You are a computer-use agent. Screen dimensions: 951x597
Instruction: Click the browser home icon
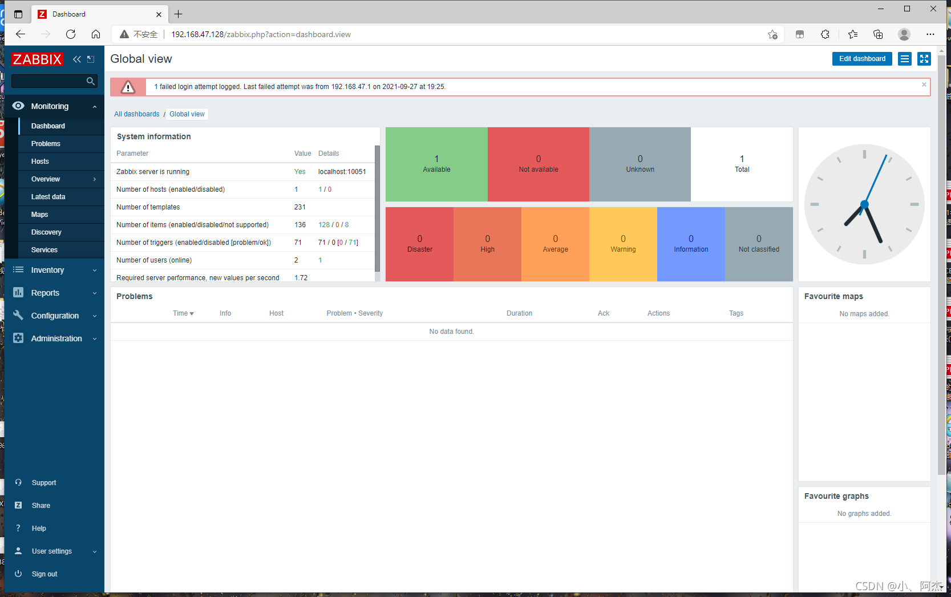tap(96, 34)
